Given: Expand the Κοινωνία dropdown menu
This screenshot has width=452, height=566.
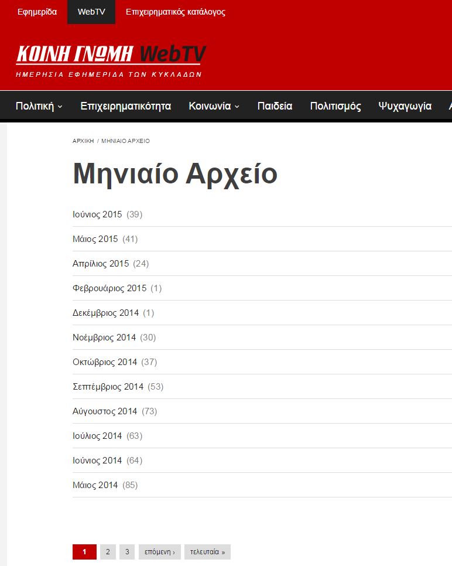Looking at the screenshot, I should coord(214,106).
